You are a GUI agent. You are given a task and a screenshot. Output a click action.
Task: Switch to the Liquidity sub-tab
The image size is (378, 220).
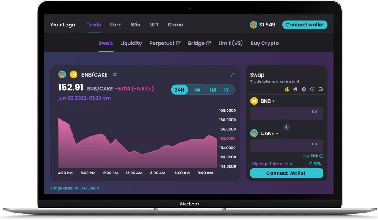131,44
